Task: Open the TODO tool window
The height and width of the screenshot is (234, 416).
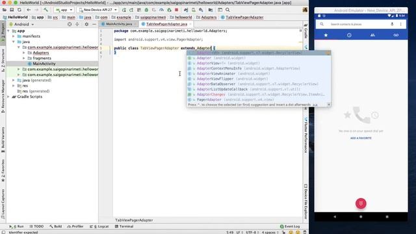Action: click(36, 226)
